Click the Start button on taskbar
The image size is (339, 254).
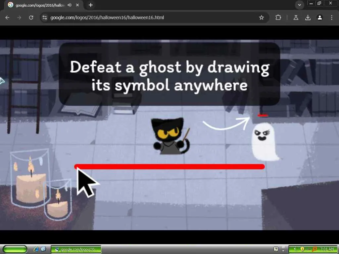point(15,249)
